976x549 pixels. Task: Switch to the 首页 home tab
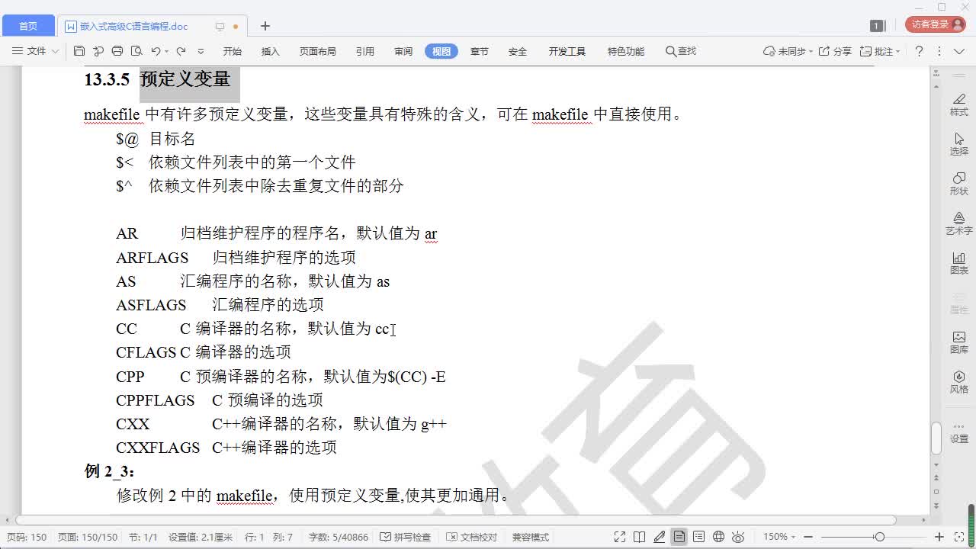[28, 26]
